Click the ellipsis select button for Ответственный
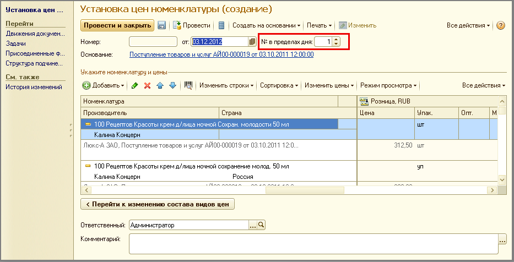This screenshot has width=514, height=262. tap(253, 225)
